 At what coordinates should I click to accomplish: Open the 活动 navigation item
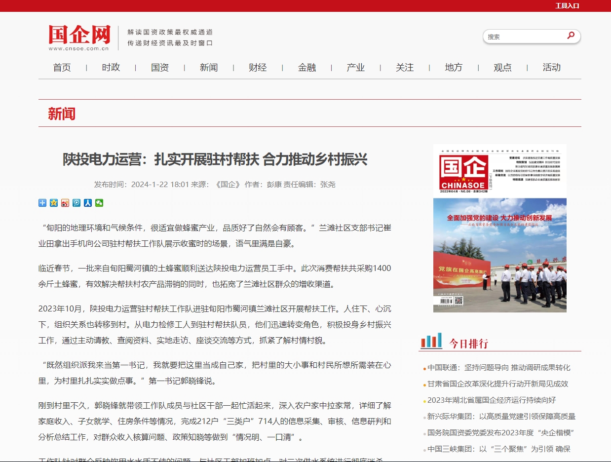(551, 68)
